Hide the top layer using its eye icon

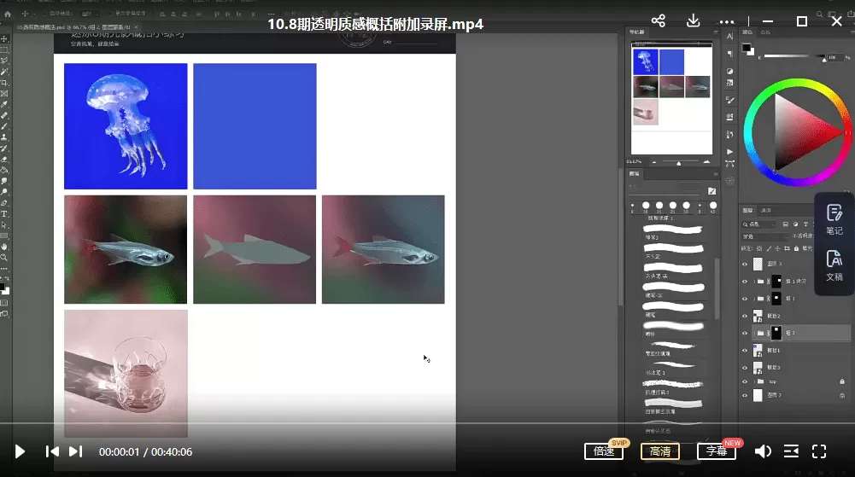745,265
